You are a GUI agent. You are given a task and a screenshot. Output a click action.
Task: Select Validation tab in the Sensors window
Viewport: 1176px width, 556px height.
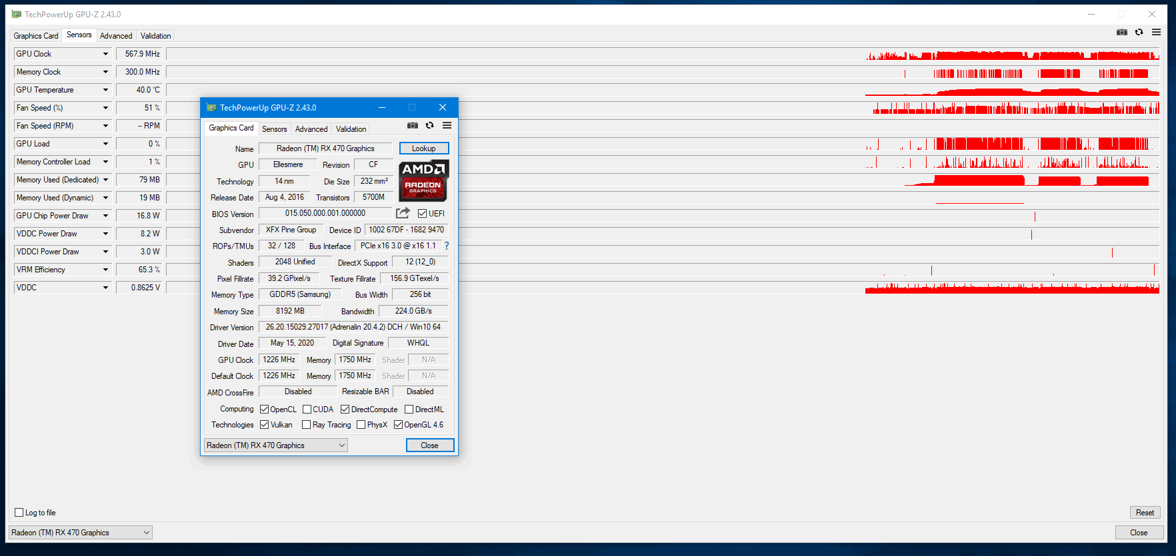155,36
